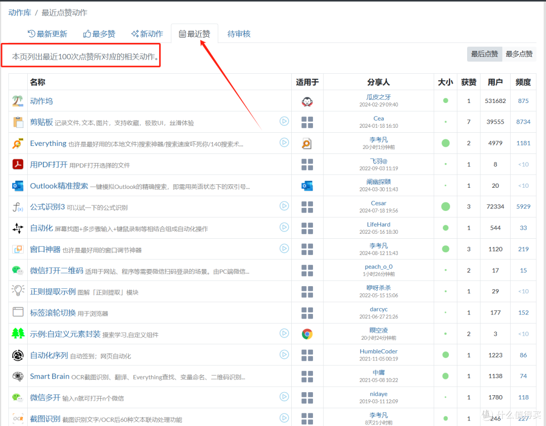Click frequency value 875

click(x=523, y=101)
